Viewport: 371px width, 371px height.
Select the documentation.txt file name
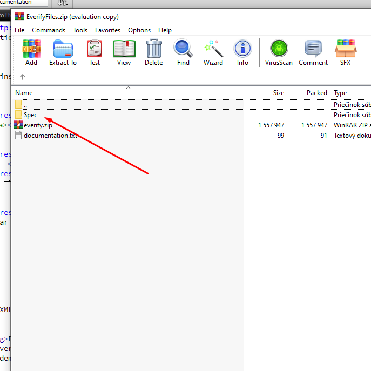[50, 136]
